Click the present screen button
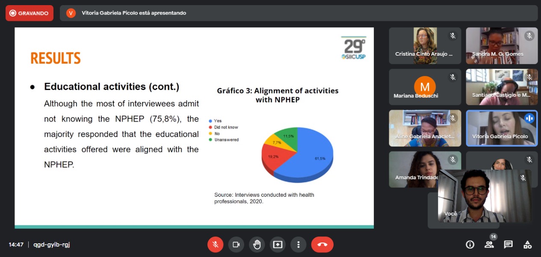The height and width of the screenshot is (257, 541). tap(278, 245)
